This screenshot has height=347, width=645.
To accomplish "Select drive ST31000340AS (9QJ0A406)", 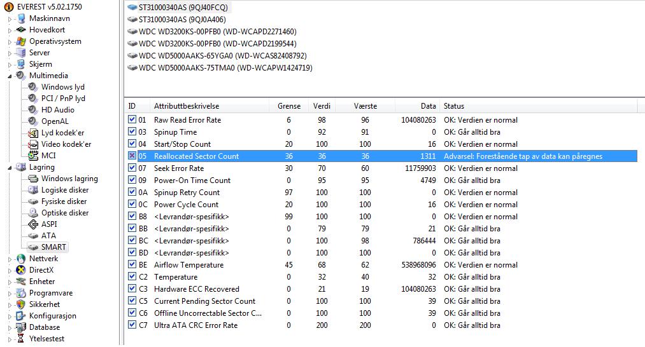I will click(x=182, y=19).
